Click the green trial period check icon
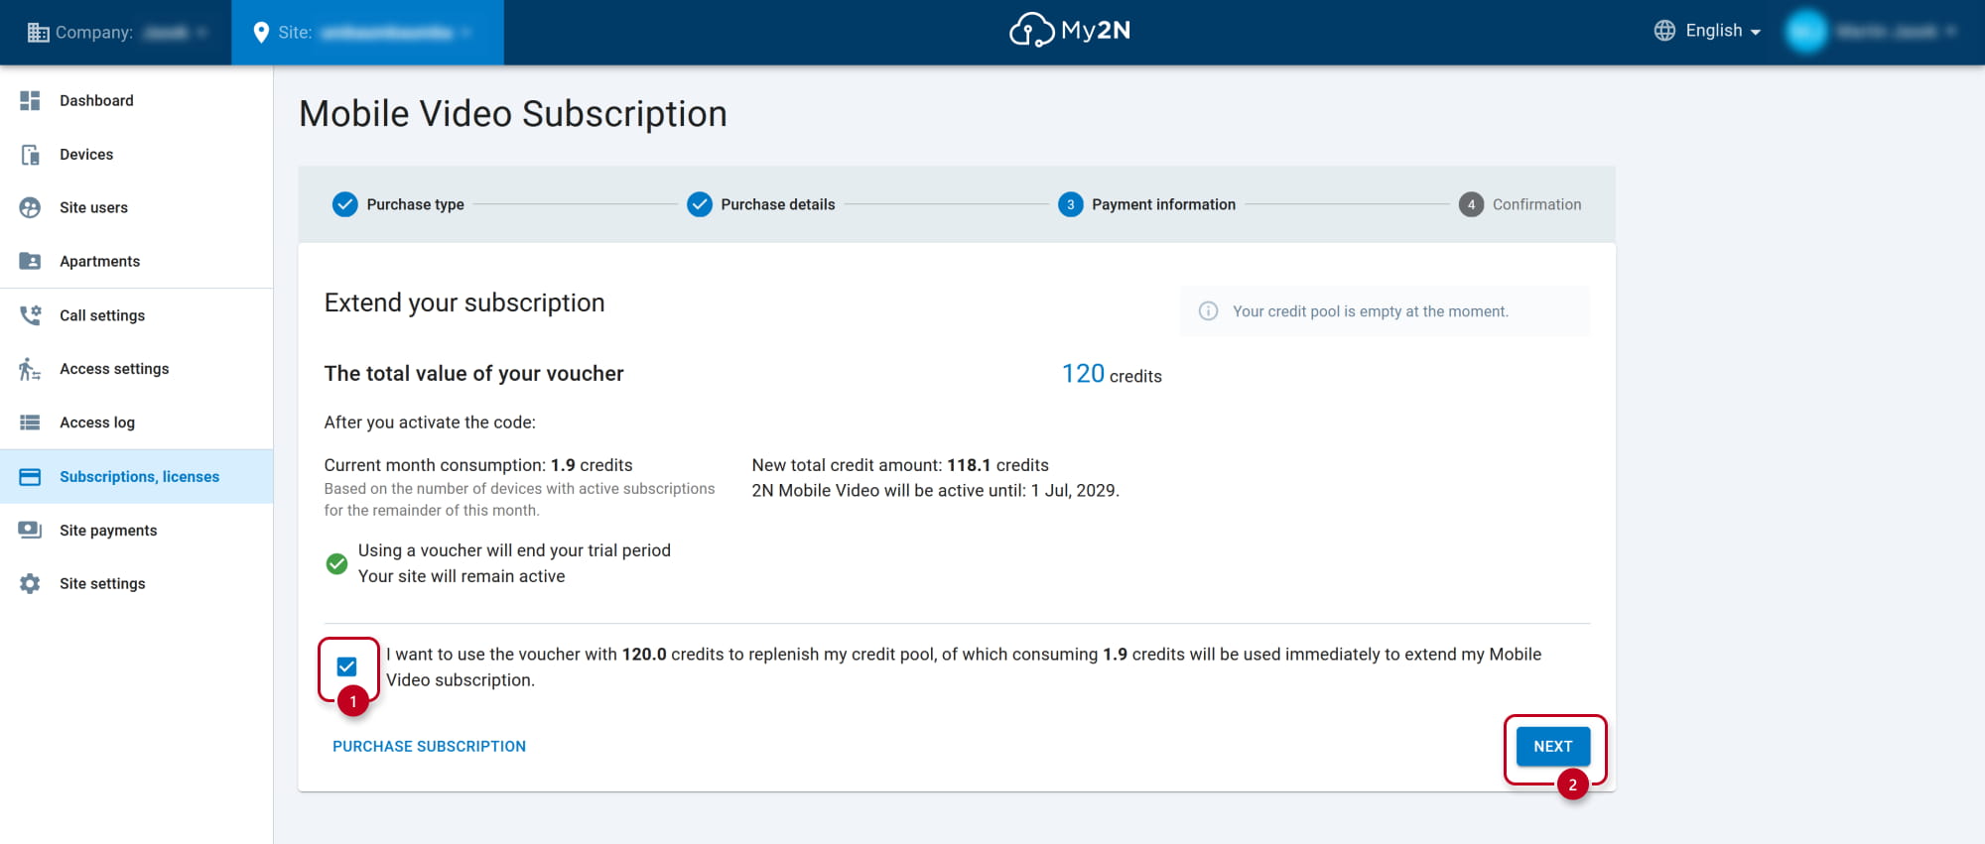The width and height of the screenshot is (1985, 844). 336,563
